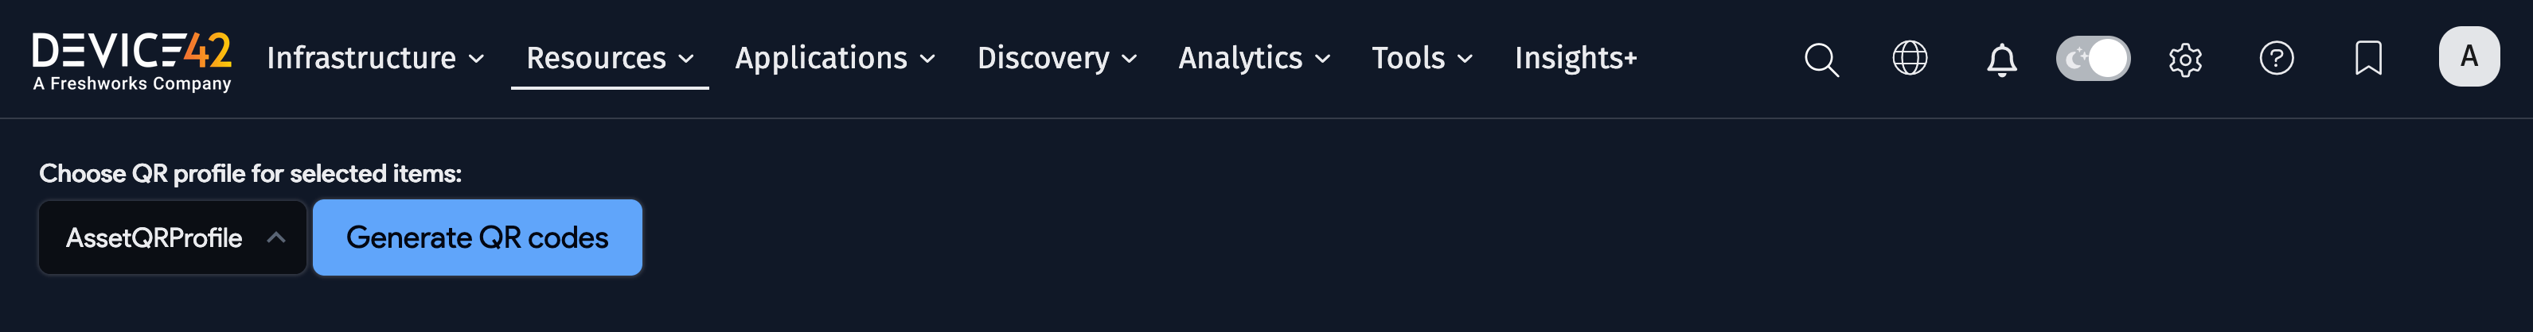This screenshot has width=2533, height=332.
Task: Expand the AssetQRProfile dropdown
Action: (x=173, y=237)
